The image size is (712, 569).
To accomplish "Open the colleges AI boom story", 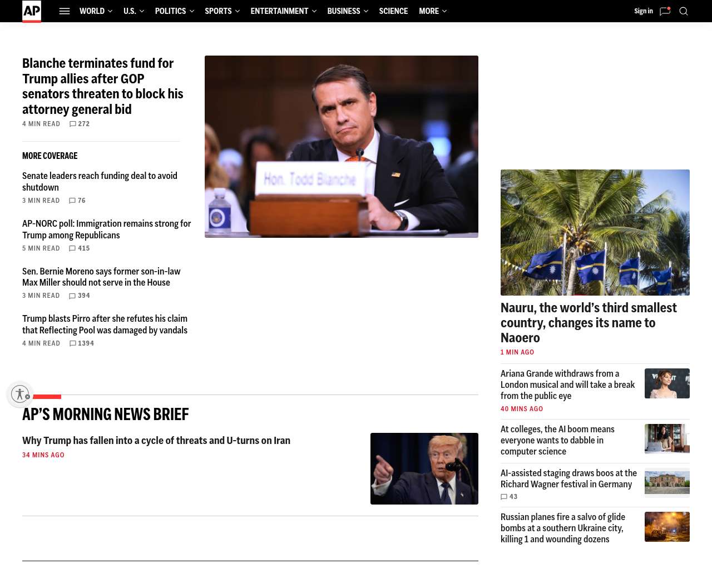I will pos(557,440).
